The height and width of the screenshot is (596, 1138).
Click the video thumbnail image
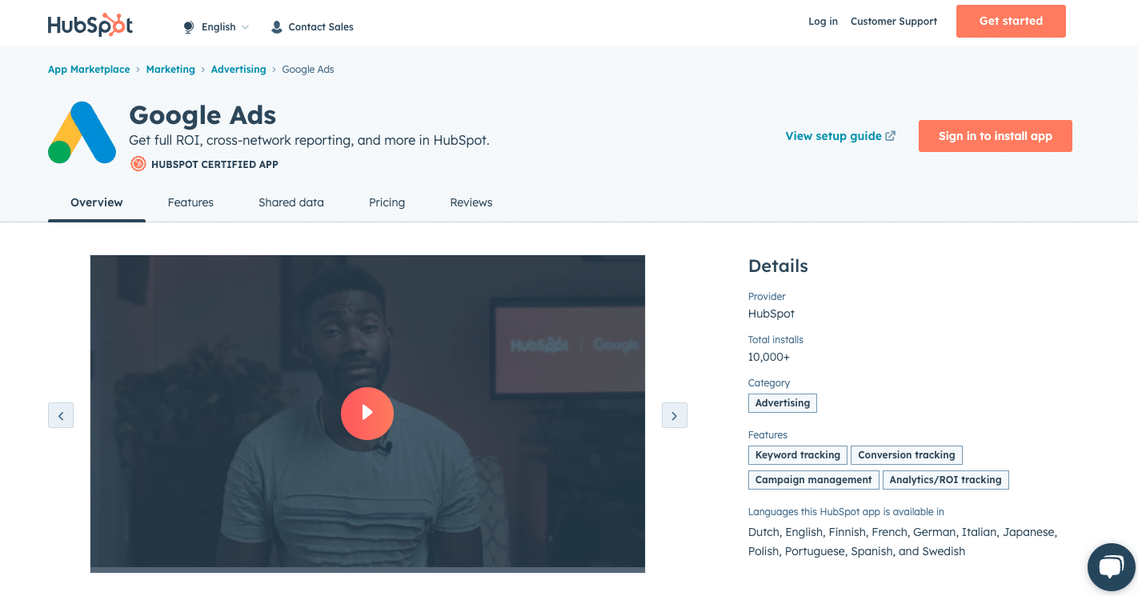tap(367, 414)
